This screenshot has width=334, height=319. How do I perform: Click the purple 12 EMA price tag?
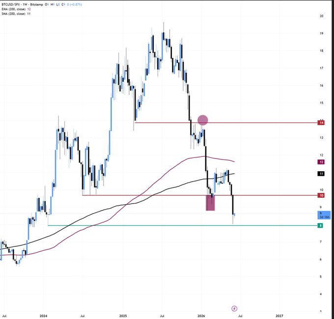coord(321,162)
